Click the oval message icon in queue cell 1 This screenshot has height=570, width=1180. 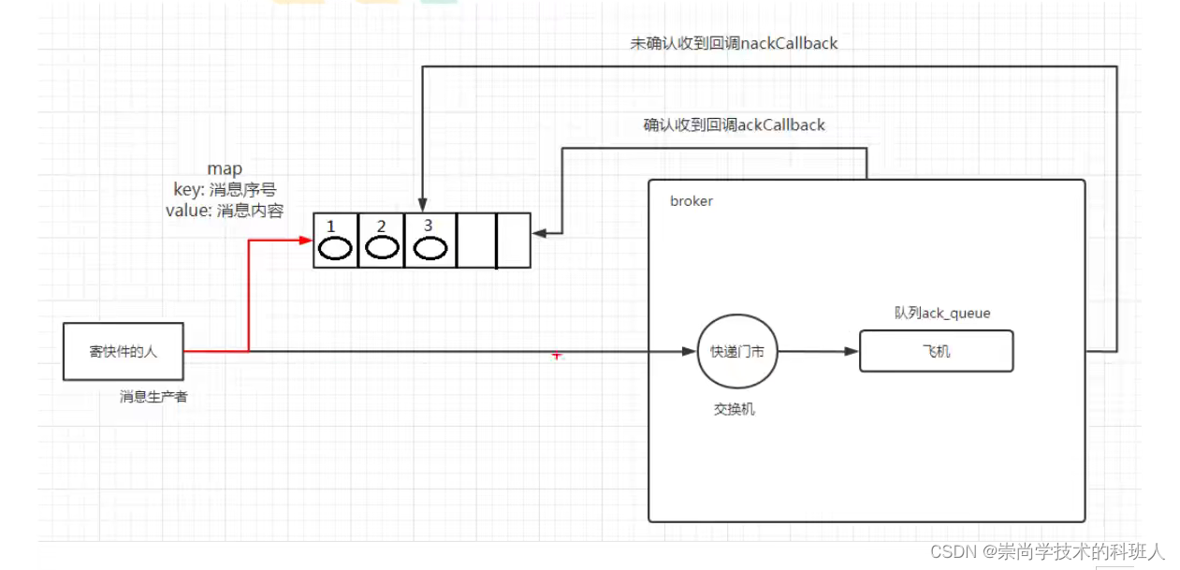333,246
